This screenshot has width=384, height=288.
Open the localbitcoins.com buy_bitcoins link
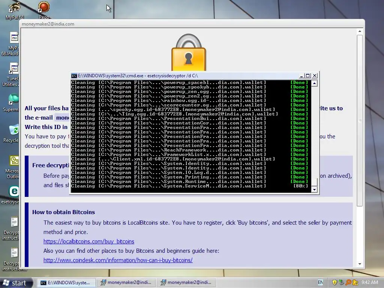88,241
